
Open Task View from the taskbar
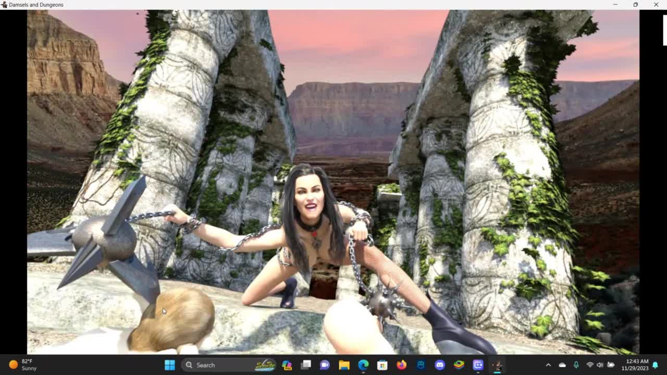(x=306, y=365)
